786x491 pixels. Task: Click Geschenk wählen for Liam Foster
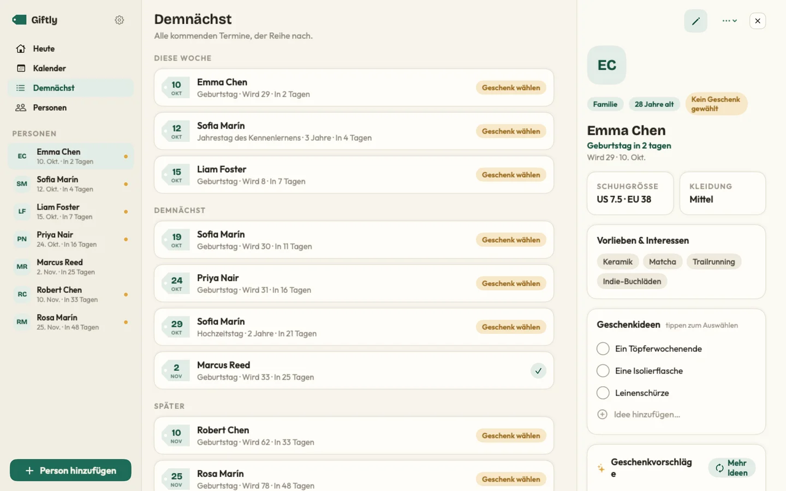pos(511,175)
